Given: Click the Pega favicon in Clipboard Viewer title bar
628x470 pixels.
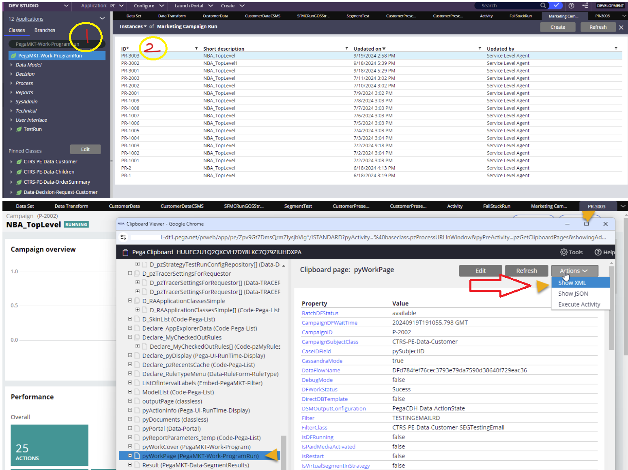Looking at the screenshot, I should click(x=121, y=224).
